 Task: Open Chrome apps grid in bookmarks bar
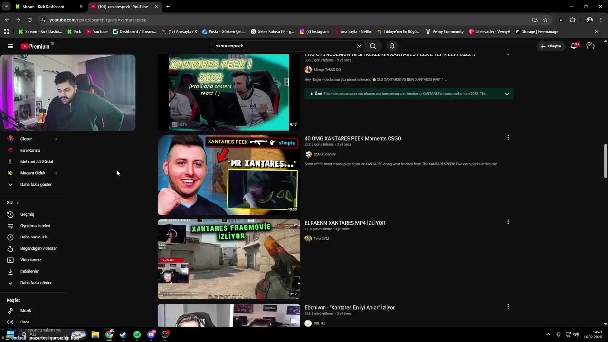[6, 32]
